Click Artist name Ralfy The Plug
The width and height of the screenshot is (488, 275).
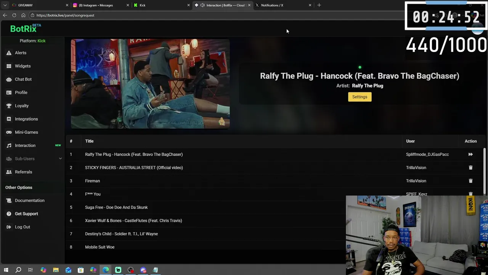coord(368,86)
